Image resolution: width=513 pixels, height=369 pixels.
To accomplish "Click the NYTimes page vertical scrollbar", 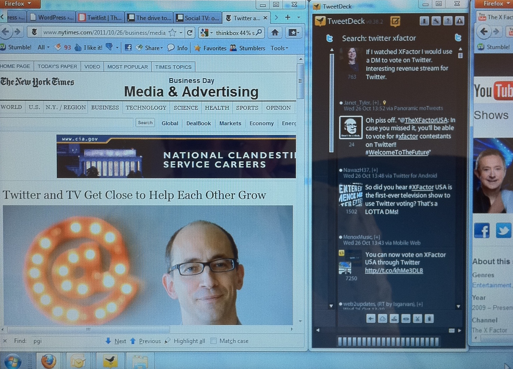I will click(300, 82).
